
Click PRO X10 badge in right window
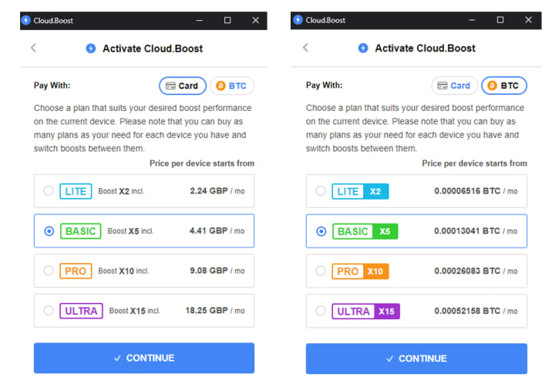point(360,271)
